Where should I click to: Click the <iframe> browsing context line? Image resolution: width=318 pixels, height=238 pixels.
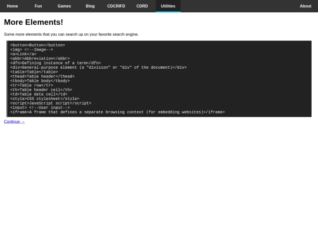[x=117, y=112]
